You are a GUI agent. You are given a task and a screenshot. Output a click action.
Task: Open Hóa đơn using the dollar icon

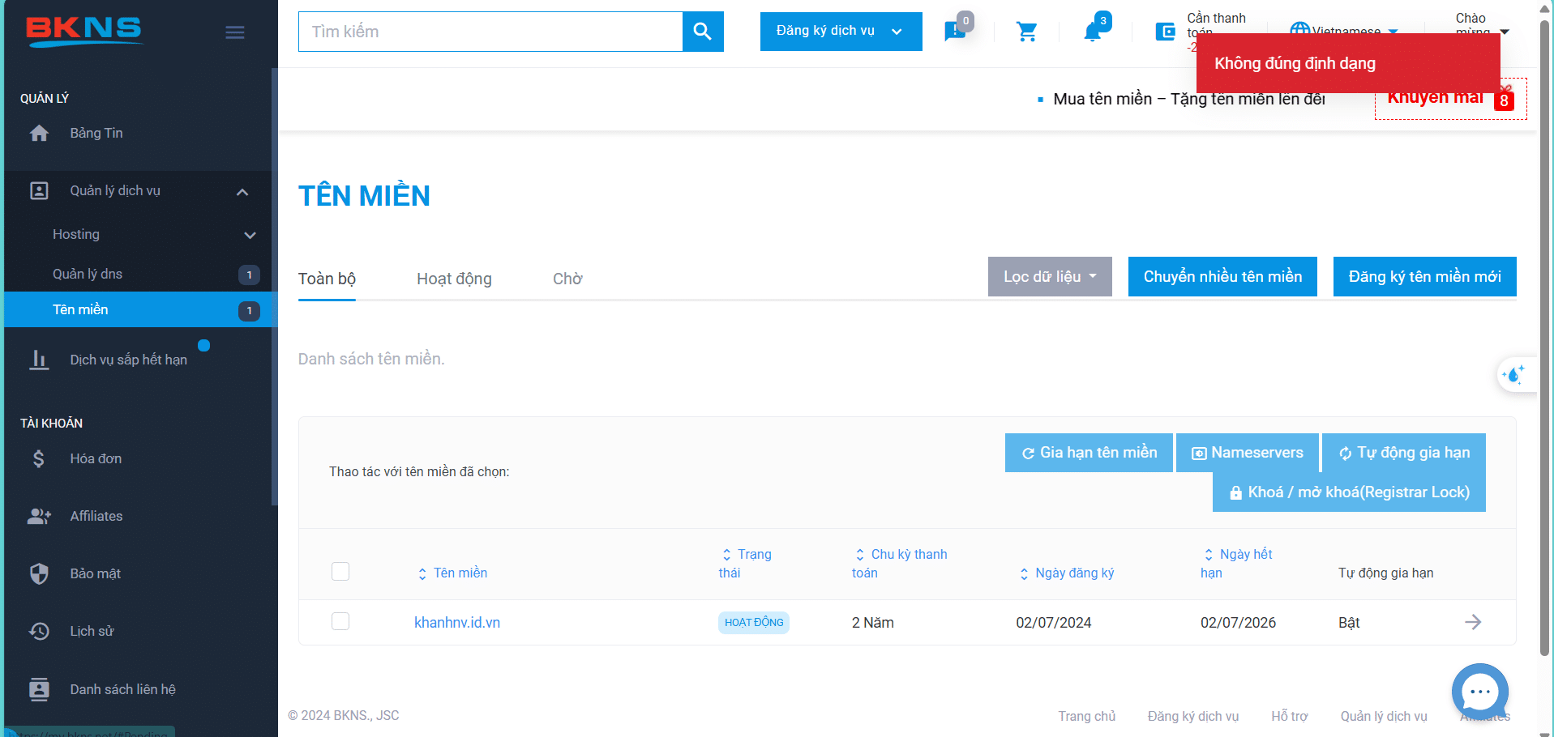39,458
